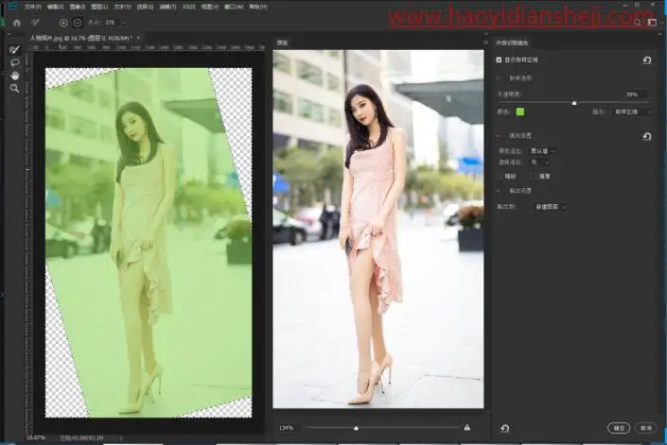Image resolution: width=667 pixels, height=445 pixels.
Task: Confirm with the 确定 button
Action: (619, 428)
